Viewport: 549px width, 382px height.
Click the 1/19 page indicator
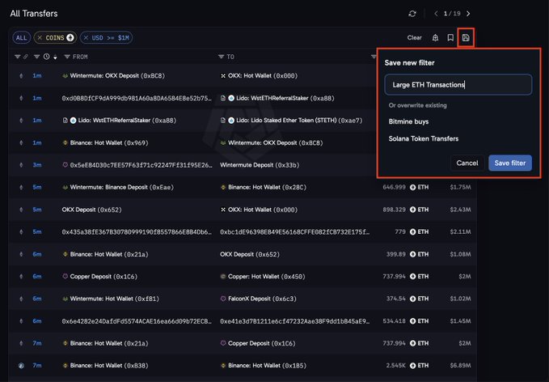[452, 14]
